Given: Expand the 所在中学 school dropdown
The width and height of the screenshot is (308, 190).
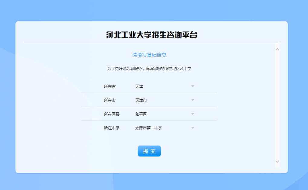Looking at the screenshot, I should pyautogui.click(x=192, y=128).
